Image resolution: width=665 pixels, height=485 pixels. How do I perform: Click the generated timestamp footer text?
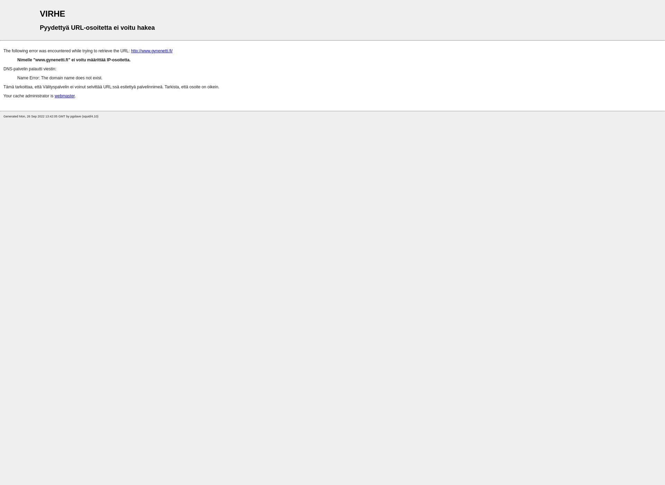coord(51,116)
